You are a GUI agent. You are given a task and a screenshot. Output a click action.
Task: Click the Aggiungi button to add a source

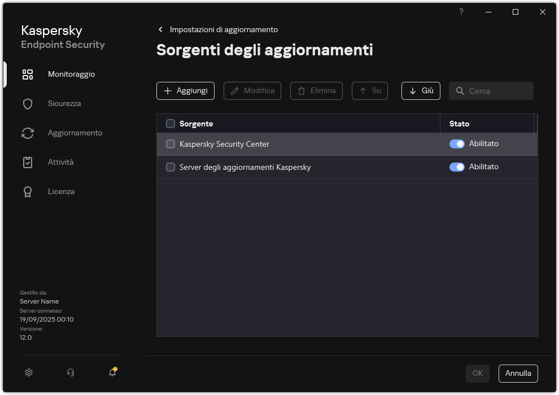[x=185, y=90]
